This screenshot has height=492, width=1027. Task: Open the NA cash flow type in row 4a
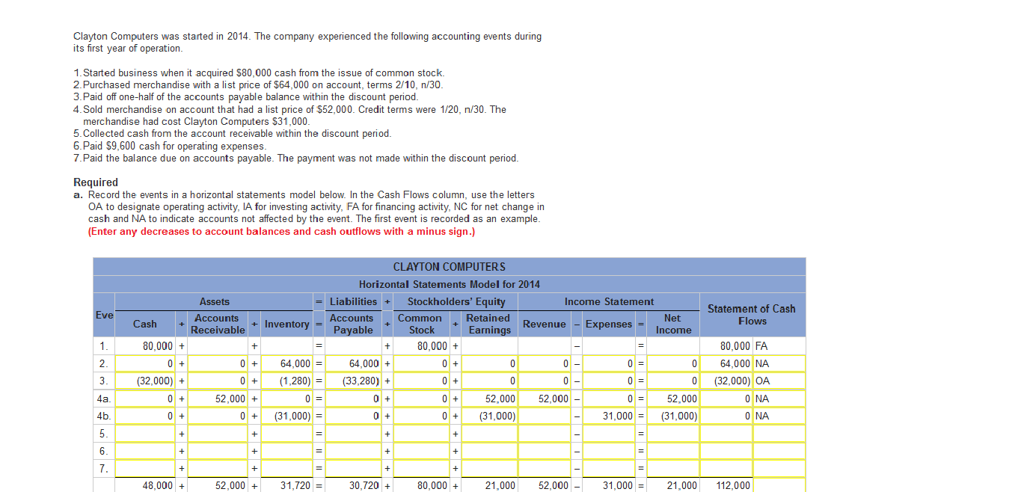779,399
